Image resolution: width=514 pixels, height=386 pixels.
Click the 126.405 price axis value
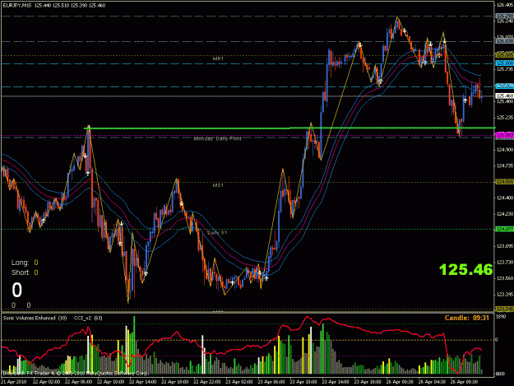(x=505, y=5)
